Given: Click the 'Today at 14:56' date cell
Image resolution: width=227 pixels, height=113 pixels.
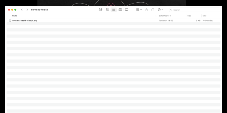Looking at the screenshot, I should click(166, 21).
